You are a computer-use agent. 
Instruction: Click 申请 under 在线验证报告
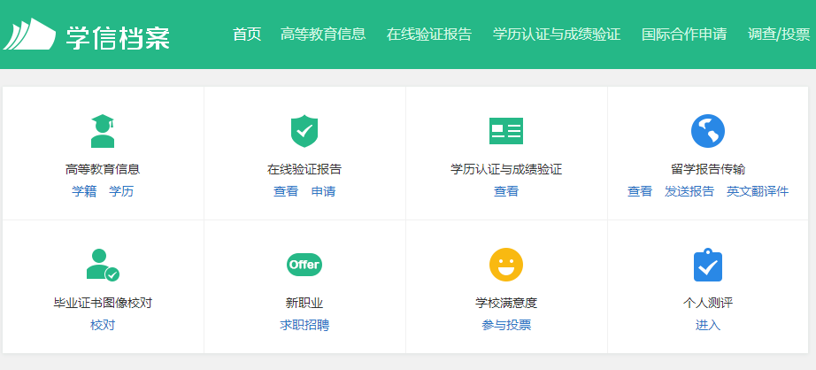click(323, 191)
